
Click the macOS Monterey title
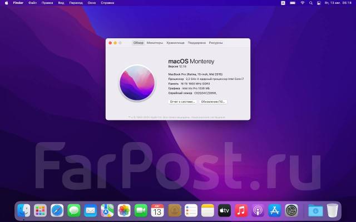191,61
